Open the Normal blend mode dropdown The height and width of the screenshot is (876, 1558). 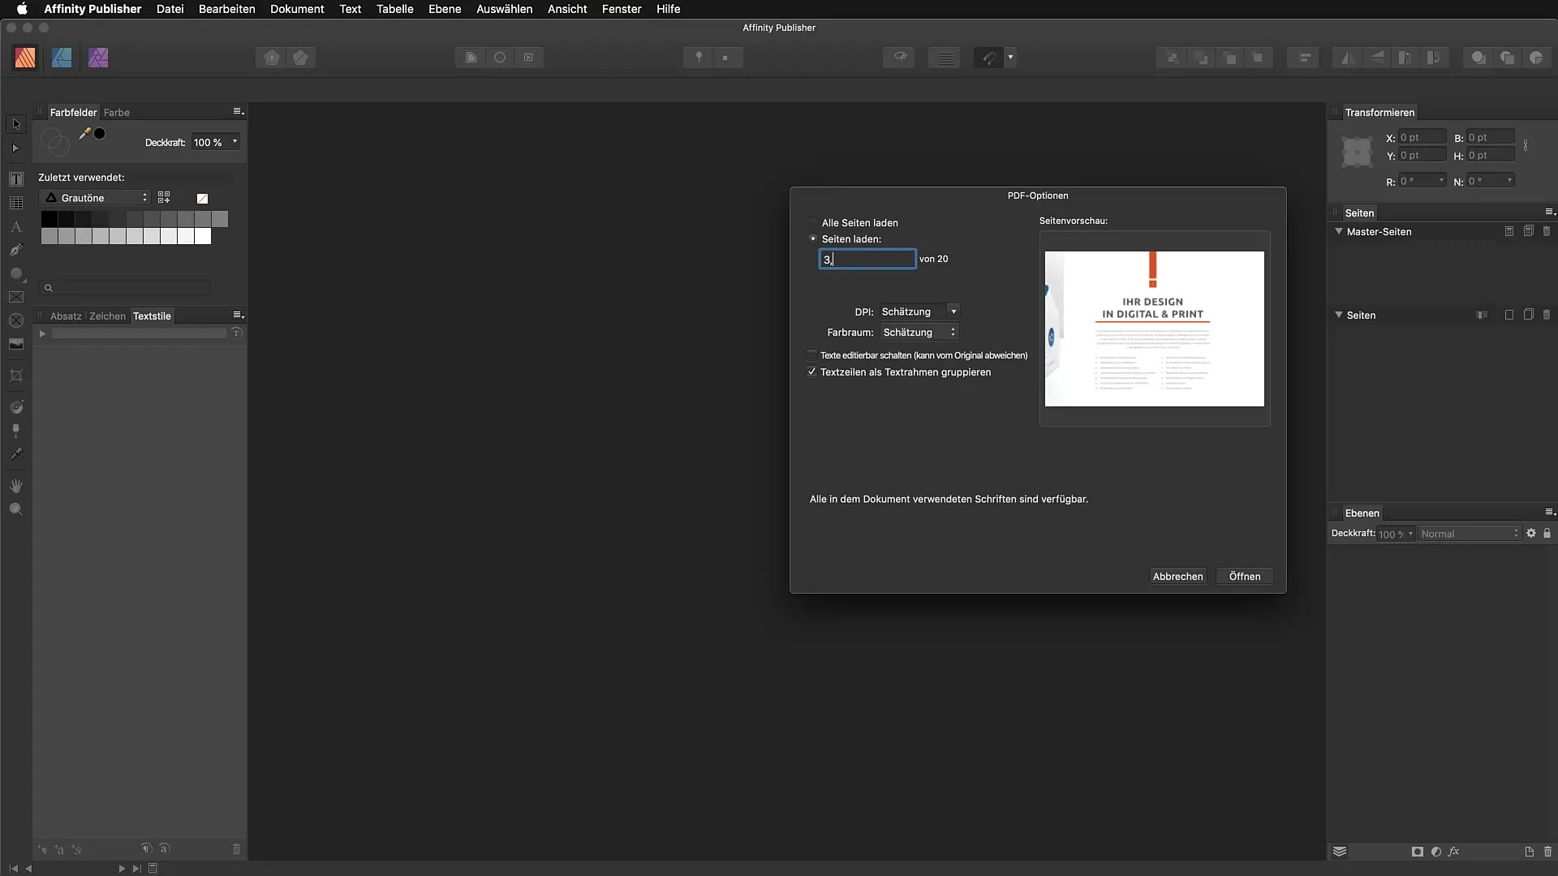1469,534
